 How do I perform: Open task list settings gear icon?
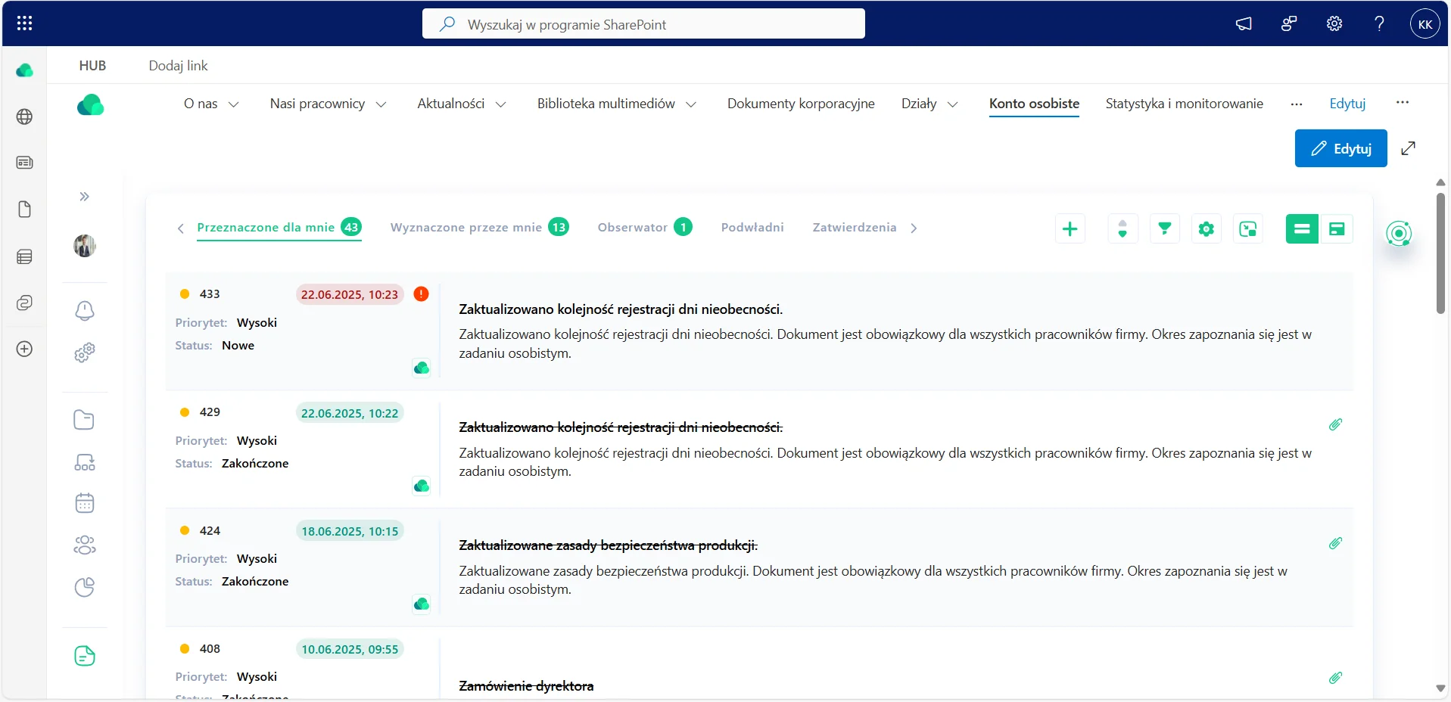pyautogui.click(x=1206, y=228)
